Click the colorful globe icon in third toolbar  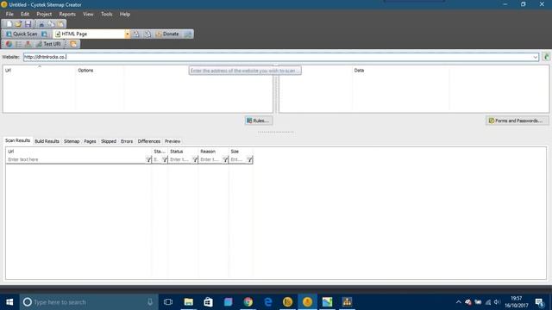(9, 44)
